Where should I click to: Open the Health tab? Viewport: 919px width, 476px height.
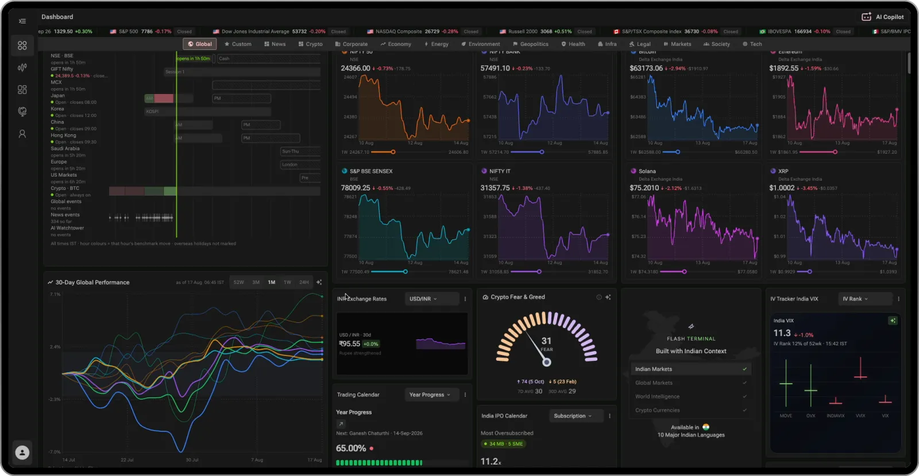[x=573, y=44]
